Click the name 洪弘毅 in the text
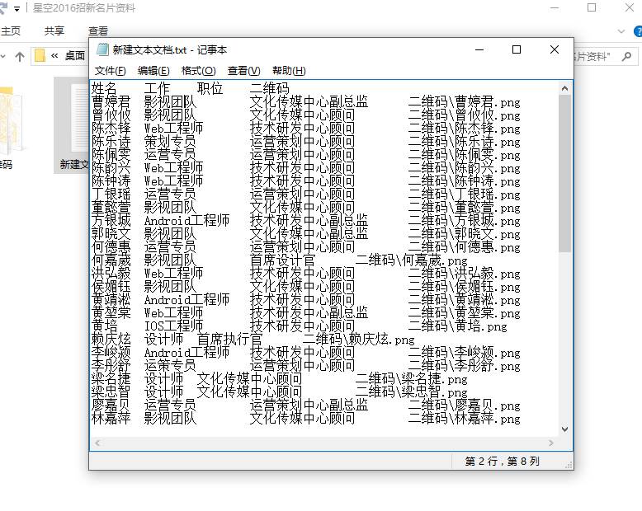The image size is (642, 511). 111,273
